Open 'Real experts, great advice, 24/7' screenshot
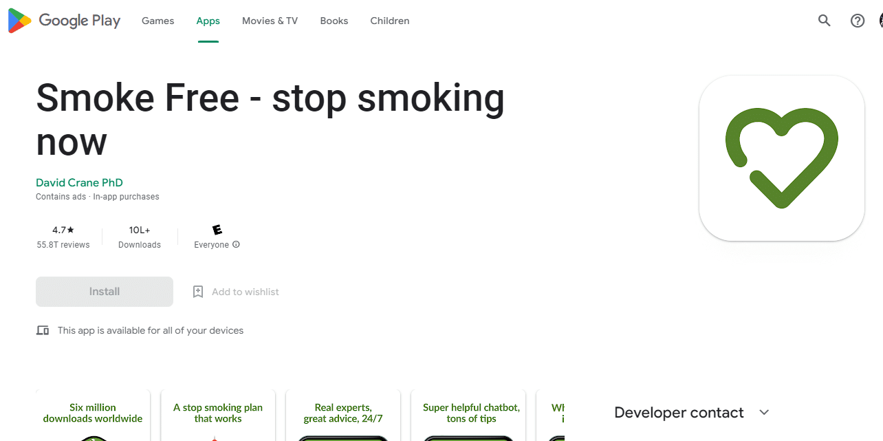The height and width of the screenshot is (441, 883). (x=343, y=416)
